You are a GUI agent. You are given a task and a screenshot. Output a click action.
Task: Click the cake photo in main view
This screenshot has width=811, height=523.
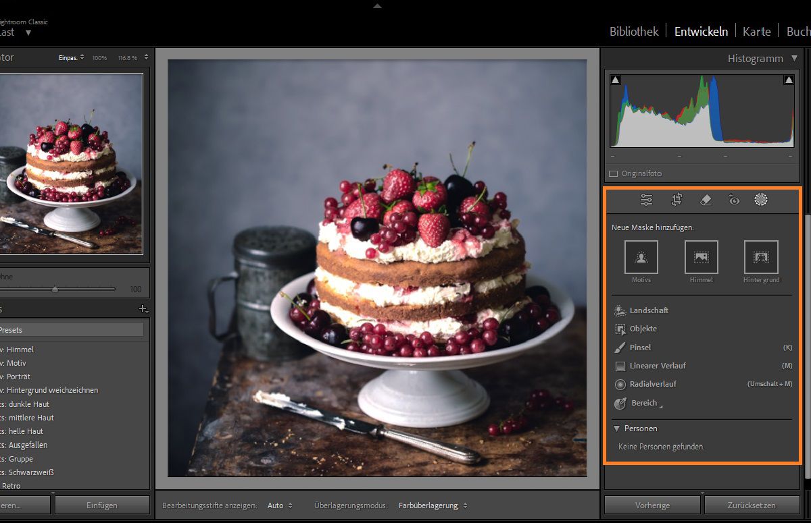[377, 268]
